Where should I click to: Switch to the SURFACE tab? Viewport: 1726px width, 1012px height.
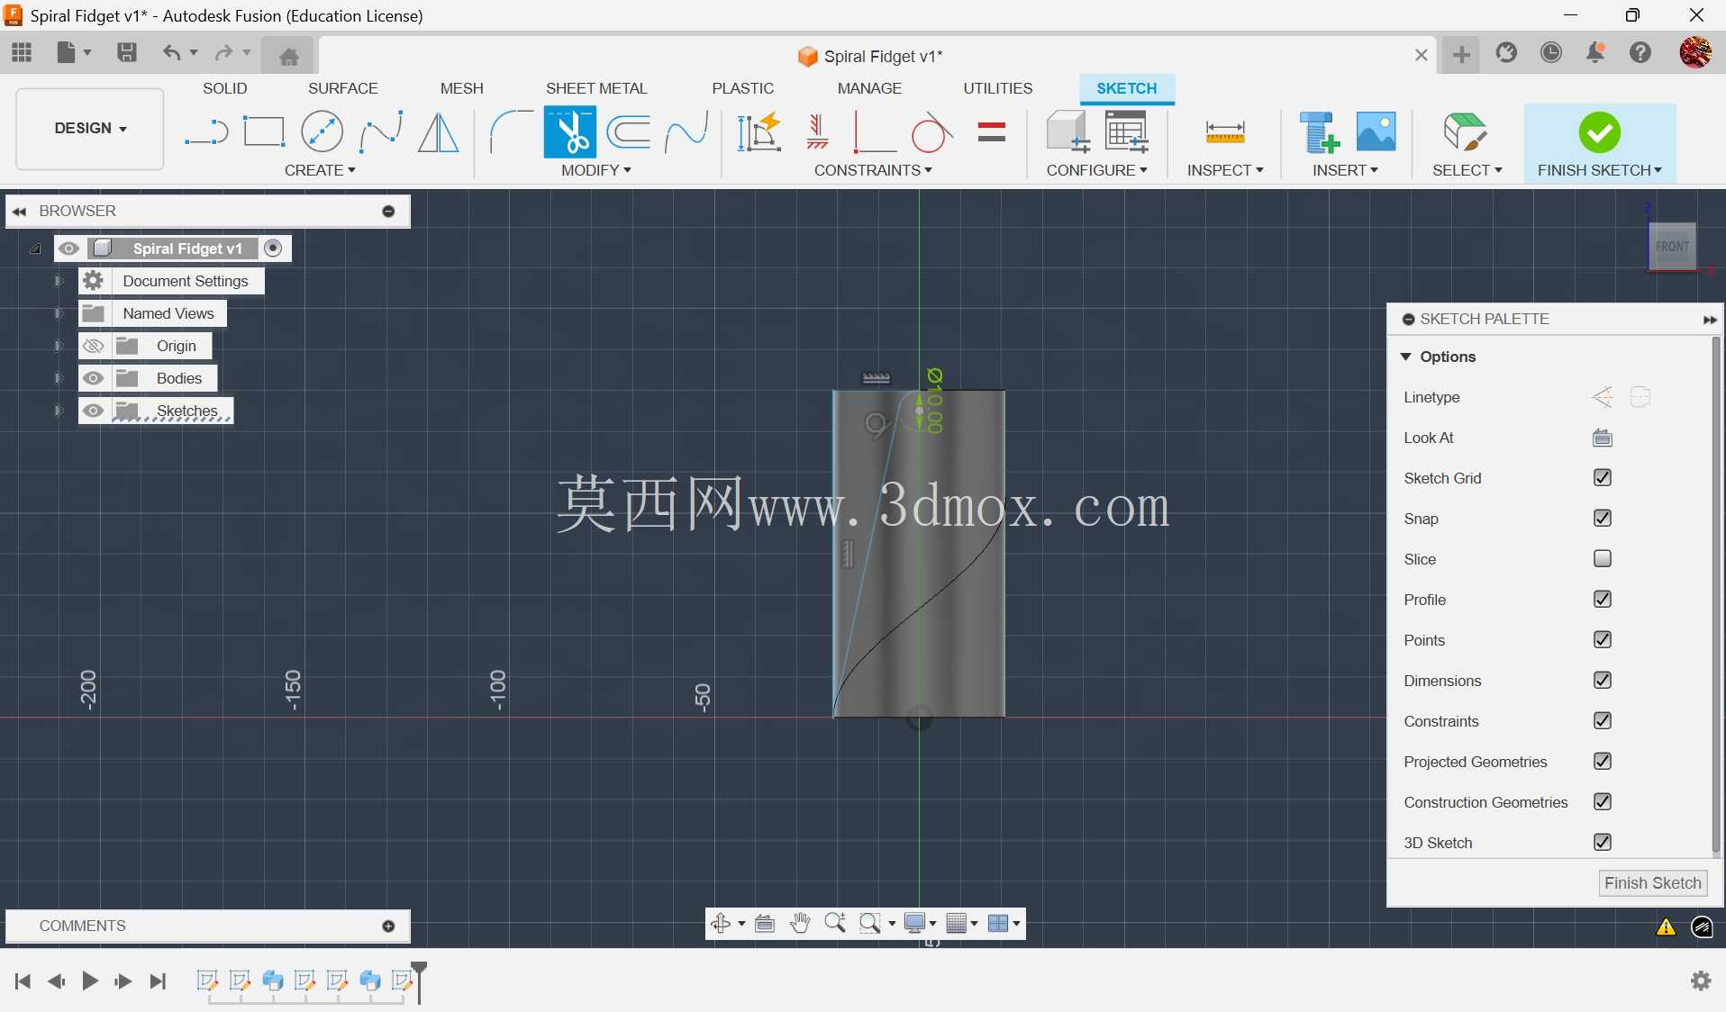(x=342, y=88)
